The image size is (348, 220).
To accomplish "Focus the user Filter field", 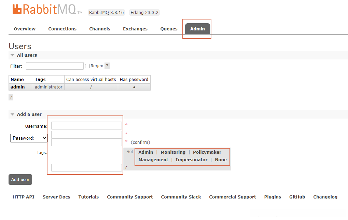I will click(55, 66).
